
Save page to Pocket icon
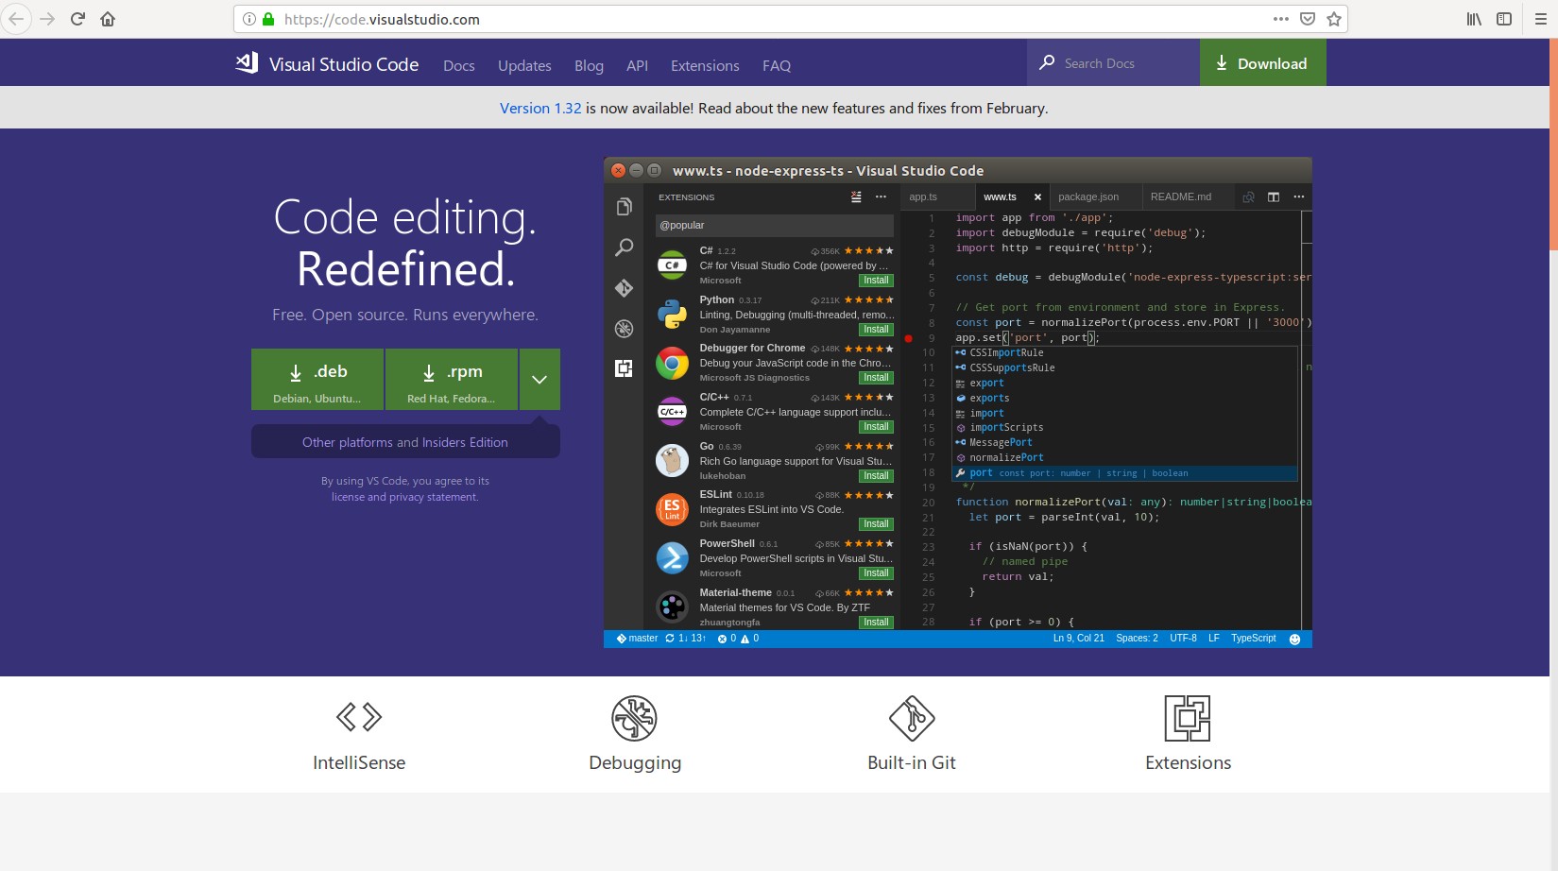click(x=1308, y=19)
